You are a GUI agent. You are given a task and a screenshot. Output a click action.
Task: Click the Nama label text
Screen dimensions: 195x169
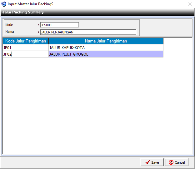[10, 32]
